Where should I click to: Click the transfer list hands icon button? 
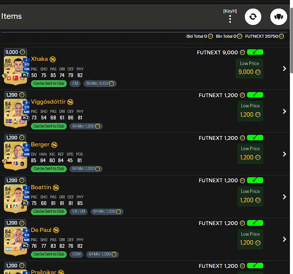(278, 17)
